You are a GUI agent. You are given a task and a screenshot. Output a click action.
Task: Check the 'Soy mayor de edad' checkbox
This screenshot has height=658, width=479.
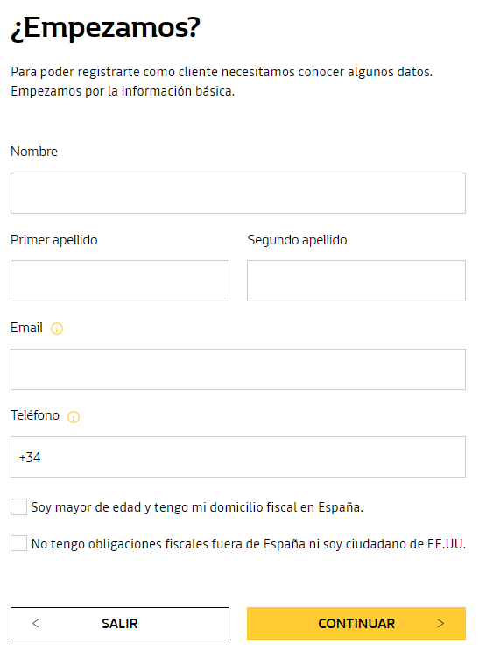(19, 507)
